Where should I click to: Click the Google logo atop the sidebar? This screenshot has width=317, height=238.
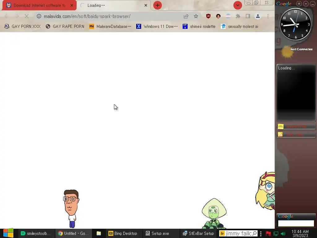pos(284,4)
